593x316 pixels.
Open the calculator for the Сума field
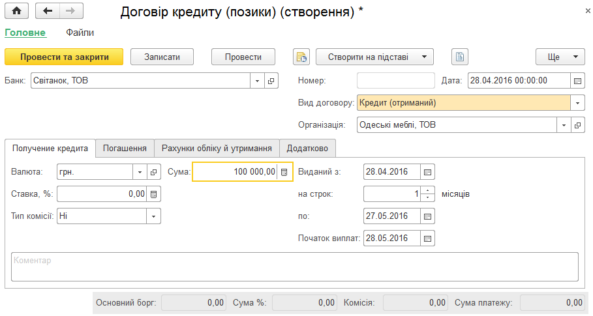click(284, 172)
